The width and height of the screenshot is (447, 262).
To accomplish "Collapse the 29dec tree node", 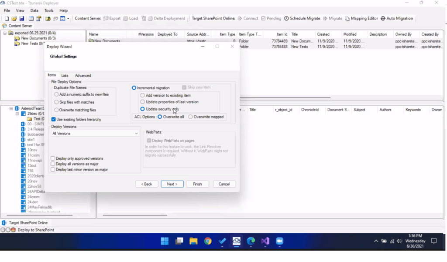I will (17, 114).
